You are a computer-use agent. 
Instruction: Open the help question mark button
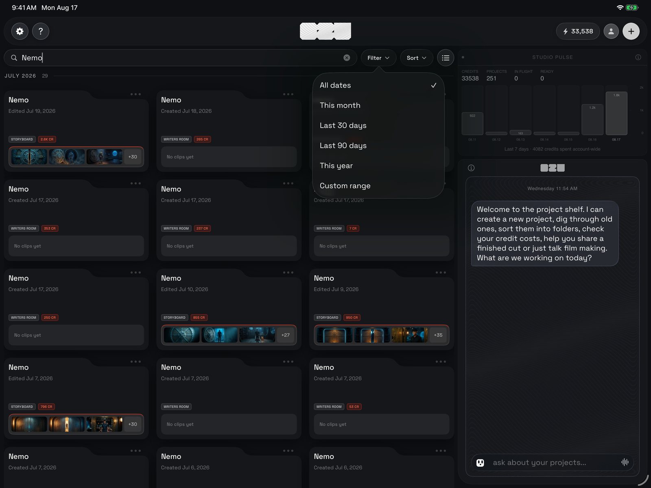pos(41,31)
